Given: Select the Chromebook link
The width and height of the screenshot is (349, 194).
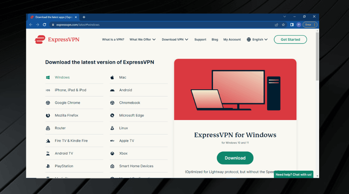Looking at the screenshot, I should tap(130, 103).
